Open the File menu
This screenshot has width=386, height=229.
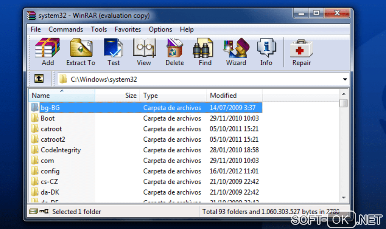pos(36,29)
